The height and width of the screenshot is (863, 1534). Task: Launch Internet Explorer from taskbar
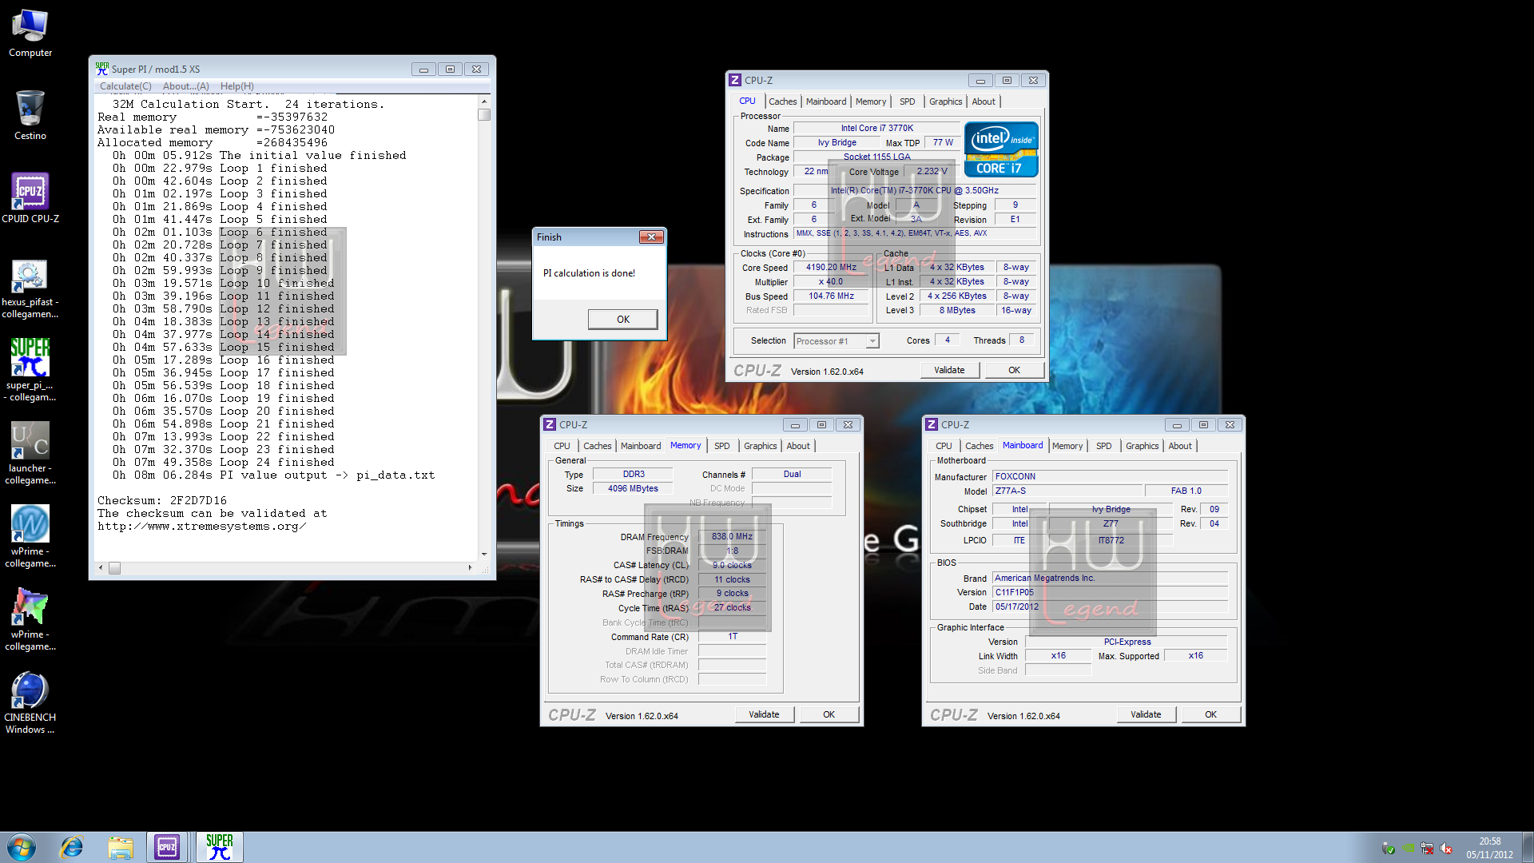72,847
